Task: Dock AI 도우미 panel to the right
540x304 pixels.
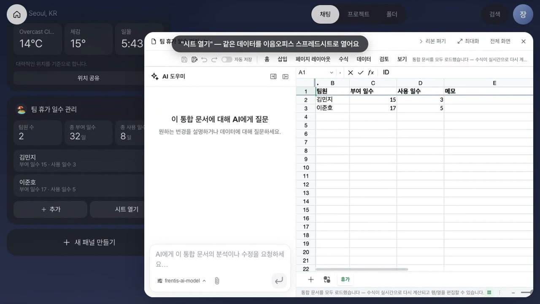Action: tap(273, 76)
